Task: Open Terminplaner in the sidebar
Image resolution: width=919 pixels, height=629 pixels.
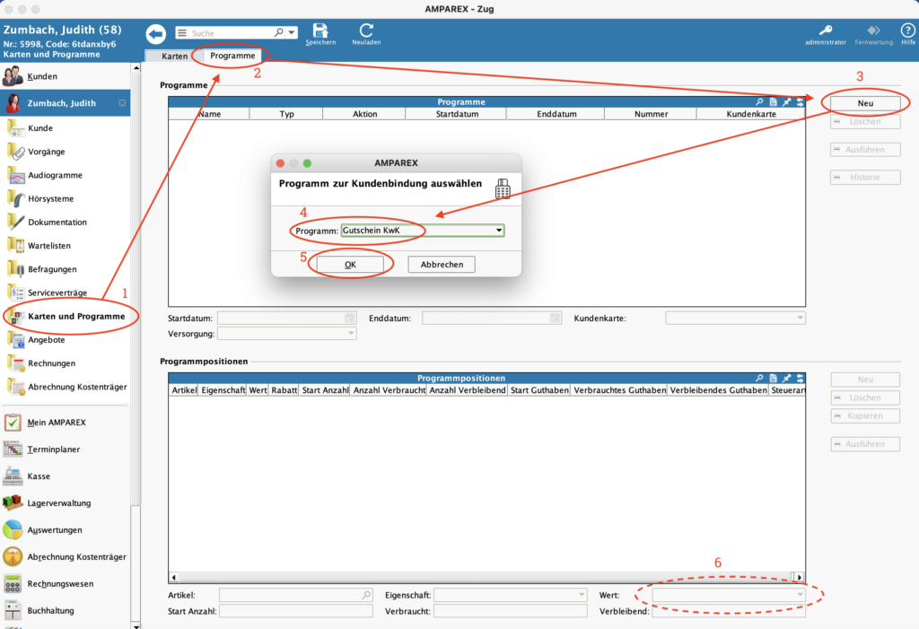Action: click(52, 449)
